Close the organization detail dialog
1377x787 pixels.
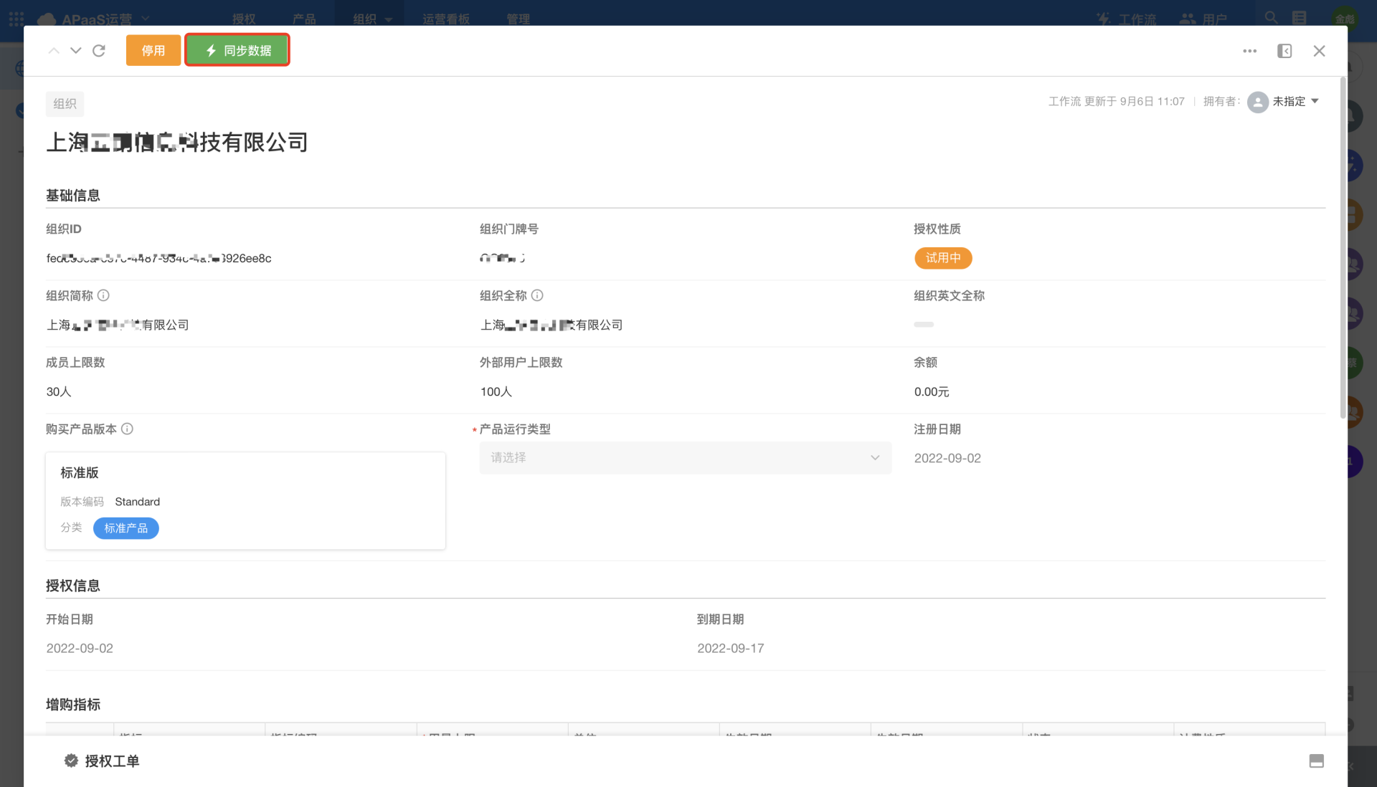pyautogui.click(x=1319, y=51)
